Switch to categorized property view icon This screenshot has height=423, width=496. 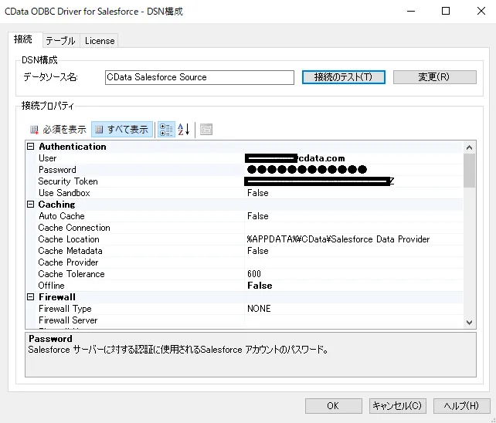pyautogui.click(x=166, y=130)
